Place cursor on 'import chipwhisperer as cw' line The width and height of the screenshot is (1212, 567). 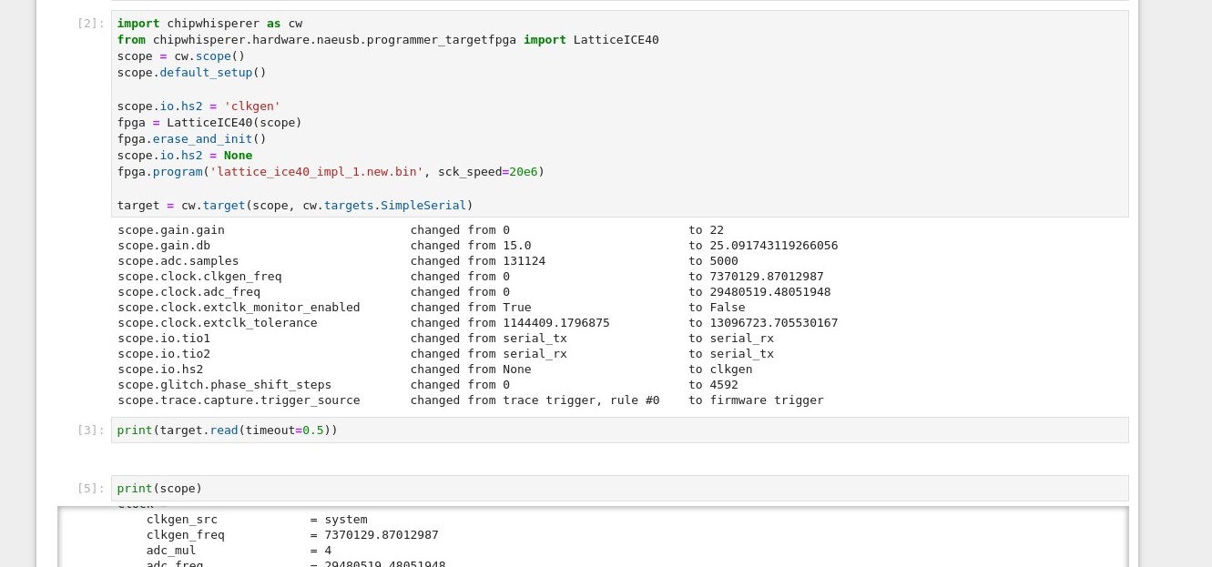(x=209, y=24)
